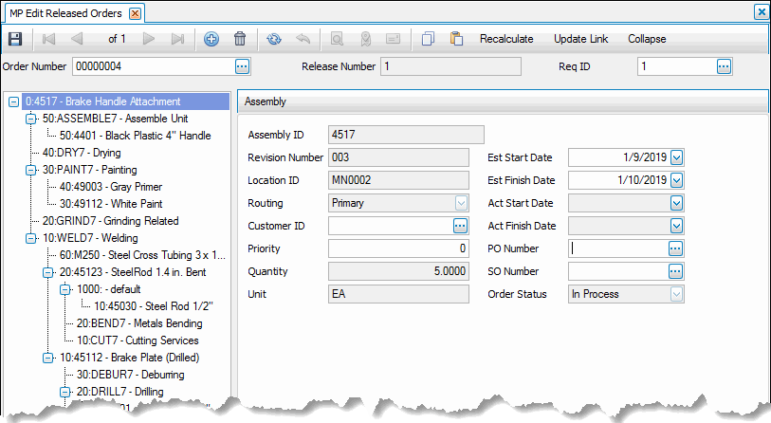Open the Est Finish Date calendar dropdown
Image resolution: width=771 pixels, height=423 pixels.
click(x=676, y=180)
